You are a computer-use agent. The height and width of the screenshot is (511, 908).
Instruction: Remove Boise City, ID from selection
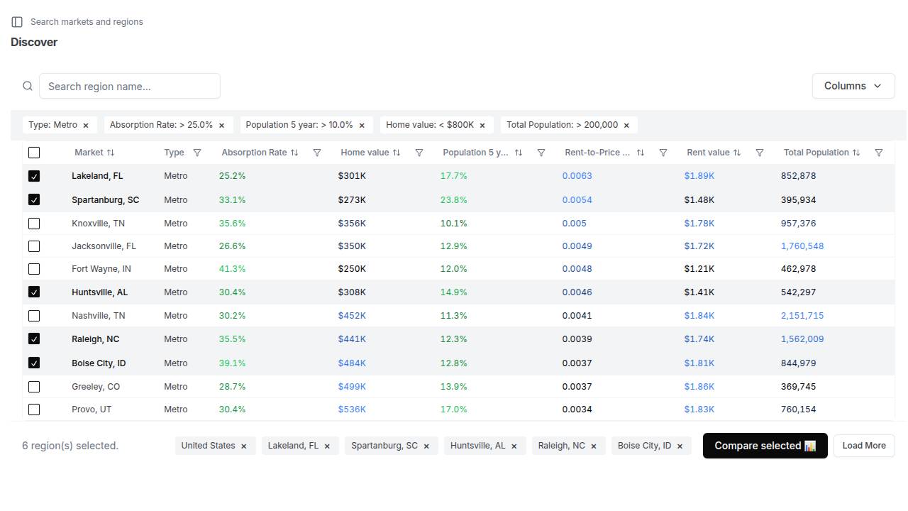(x=680, y=446)
